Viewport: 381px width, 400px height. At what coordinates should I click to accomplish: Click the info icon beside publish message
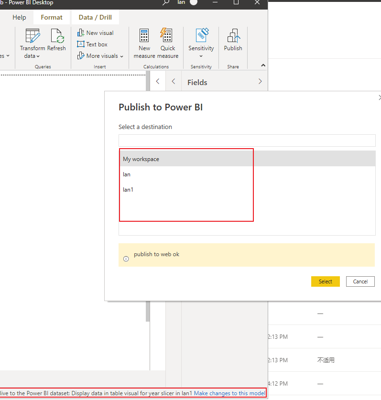pos(126,259)
